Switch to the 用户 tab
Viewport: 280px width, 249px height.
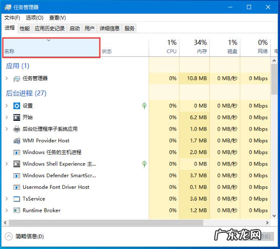pyautogui.click(x=89, y=28)
